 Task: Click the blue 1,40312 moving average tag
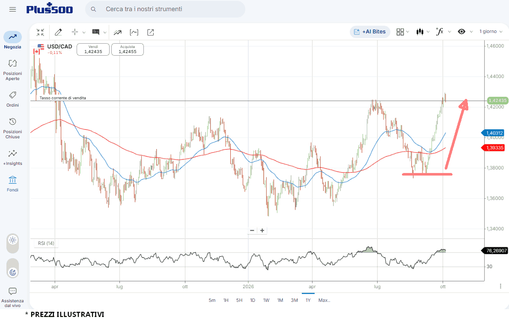[x=492, y=133]
